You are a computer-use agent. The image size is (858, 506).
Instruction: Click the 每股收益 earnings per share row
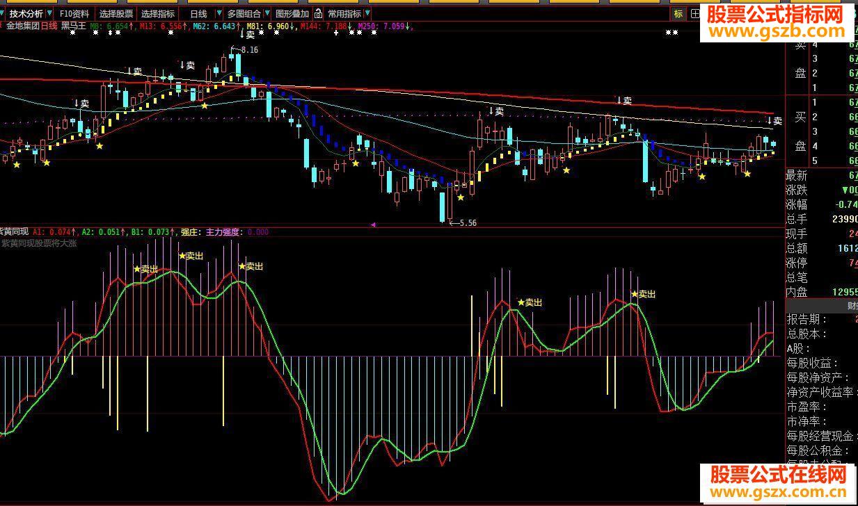pyautogui.click(x=822, y=363)
